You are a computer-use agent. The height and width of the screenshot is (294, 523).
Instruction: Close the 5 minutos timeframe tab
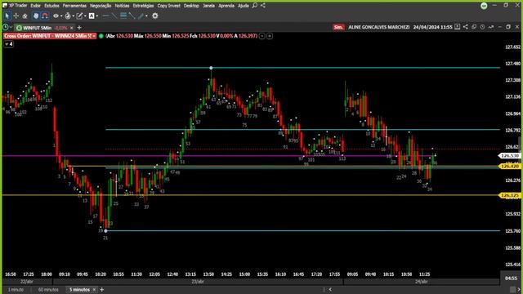pos(94,290)
